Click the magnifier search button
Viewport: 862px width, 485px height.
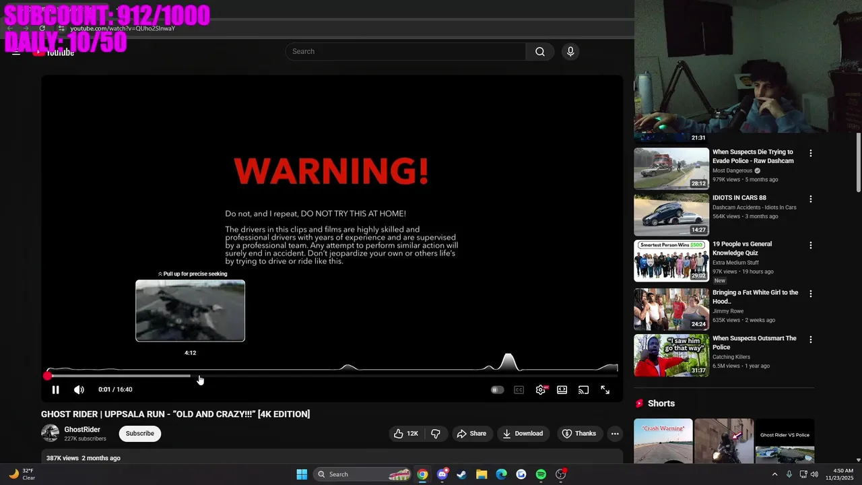(540, 51)
